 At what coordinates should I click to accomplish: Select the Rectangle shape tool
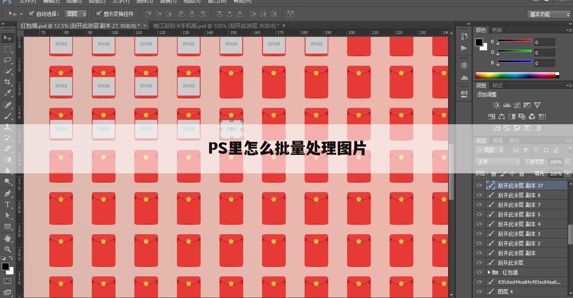click(x=8, y=227)
